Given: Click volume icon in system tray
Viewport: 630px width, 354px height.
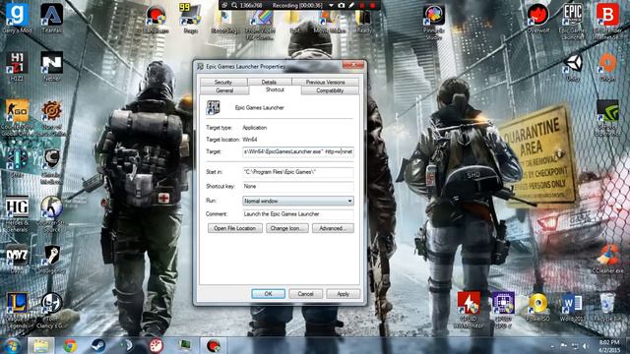Looking at the screenshot, I should [x=586, y=346].
